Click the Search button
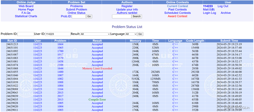The image size is (254, 112). click(x=137, y=16)
